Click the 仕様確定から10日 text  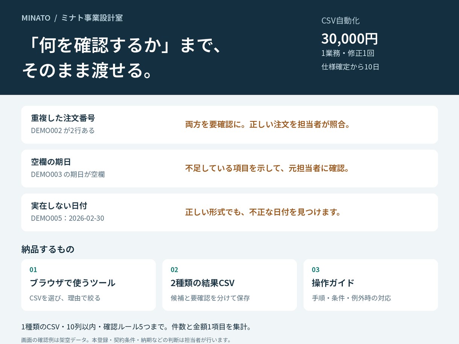pos(350,67)
